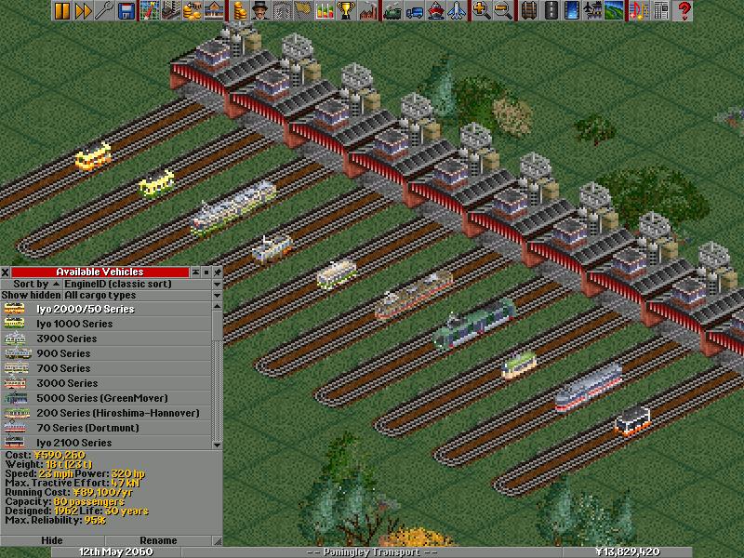Image resolution: width=744 pixels, height=558 pixels.
Task: Select Iyo 2100 Series in list
Action: [106, 443]
